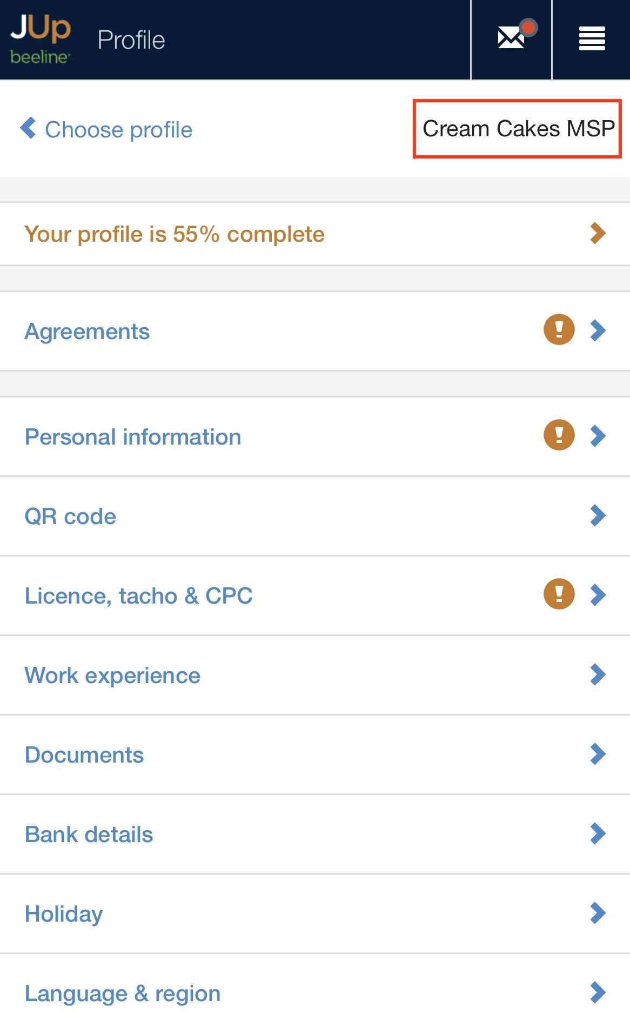Expand the QR code row chevron

point(598,515)
